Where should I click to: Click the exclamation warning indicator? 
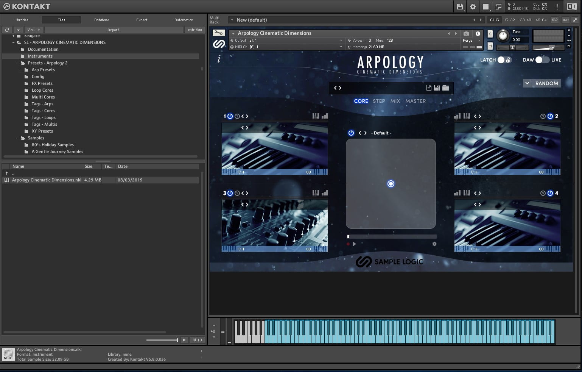(x=557, y=6)
